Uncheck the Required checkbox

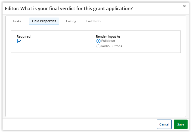[19, 41]
